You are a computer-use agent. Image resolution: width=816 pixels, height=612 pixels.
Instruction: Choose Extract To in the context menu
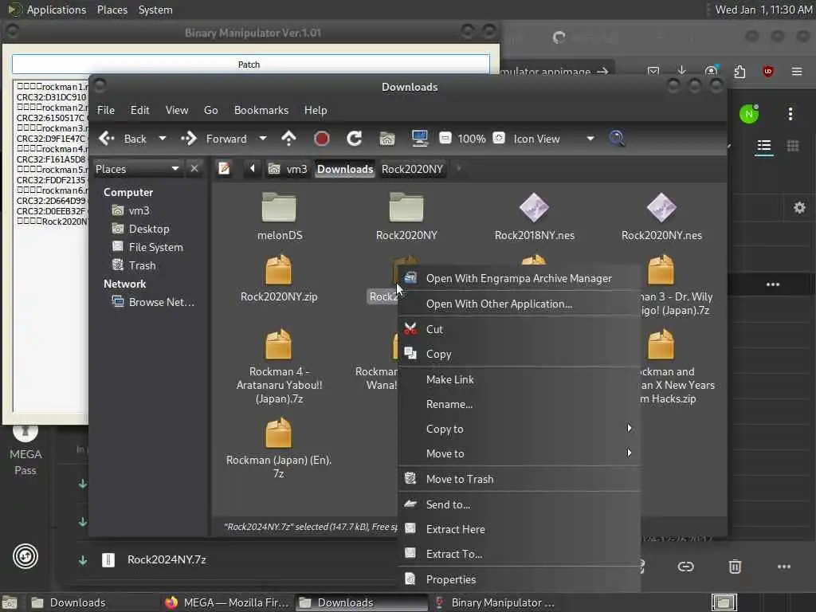519,555
